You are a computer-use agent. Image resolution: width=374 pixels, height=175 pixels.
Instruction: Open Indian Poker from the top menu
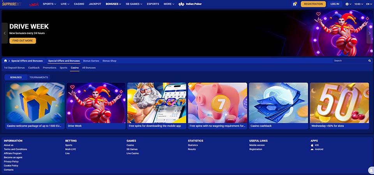pos(190,4)
